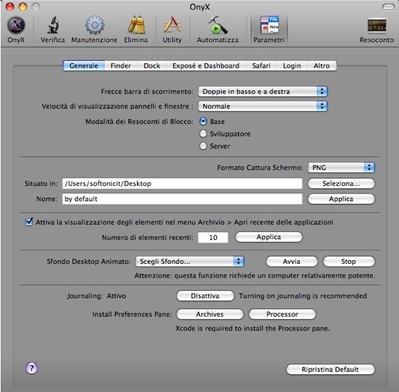Select the Sviluppatore radio button

click(203, 134)
